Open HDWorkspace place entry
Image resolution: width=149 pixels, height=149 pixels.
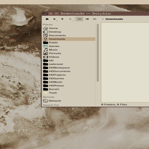(69, 68)
